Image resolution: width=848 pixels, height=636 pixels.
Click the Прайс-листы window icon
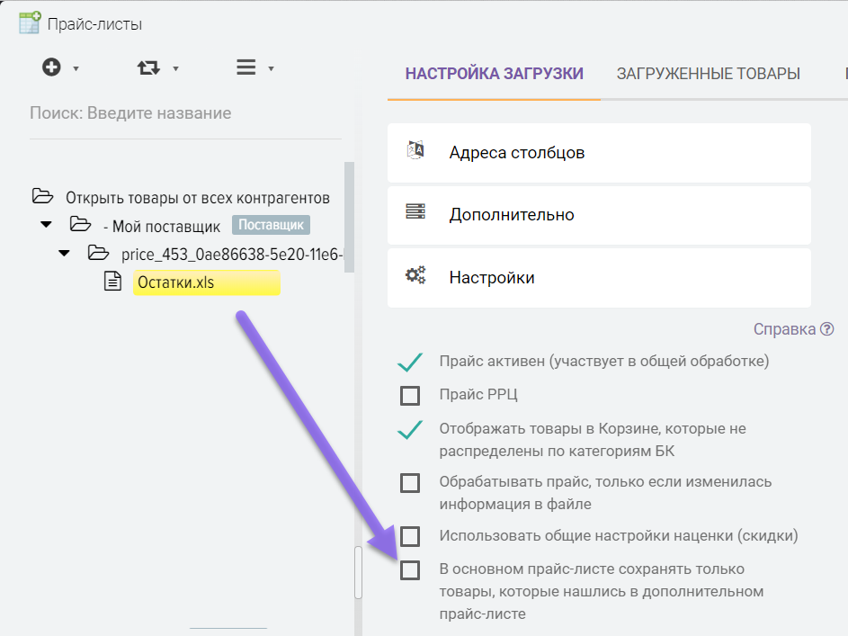pyautogui.click(x=30, y=22)
